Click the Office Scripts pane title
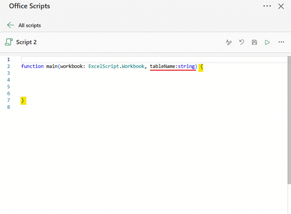This screenshot has width=291, height=214. [x=29, y=6]
